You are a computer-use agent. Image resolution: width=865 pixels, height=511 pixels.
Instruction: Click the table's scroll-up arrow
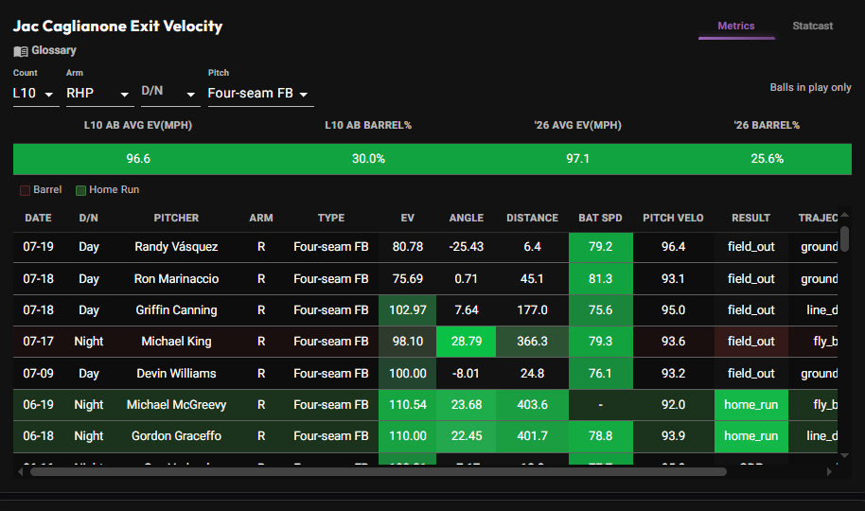[844, 215]
